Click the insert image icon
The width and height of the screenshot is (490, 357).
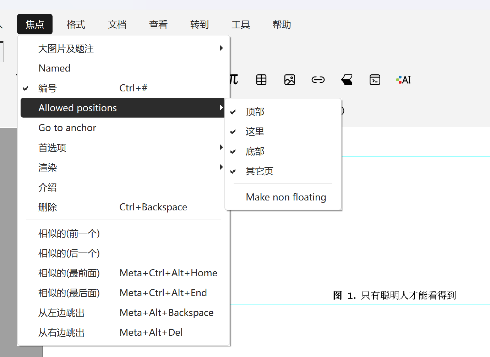point(290,80)
